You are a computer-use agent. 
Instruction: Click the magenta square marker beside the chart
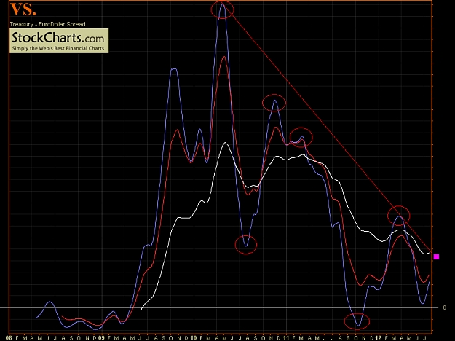coord(436,256)
